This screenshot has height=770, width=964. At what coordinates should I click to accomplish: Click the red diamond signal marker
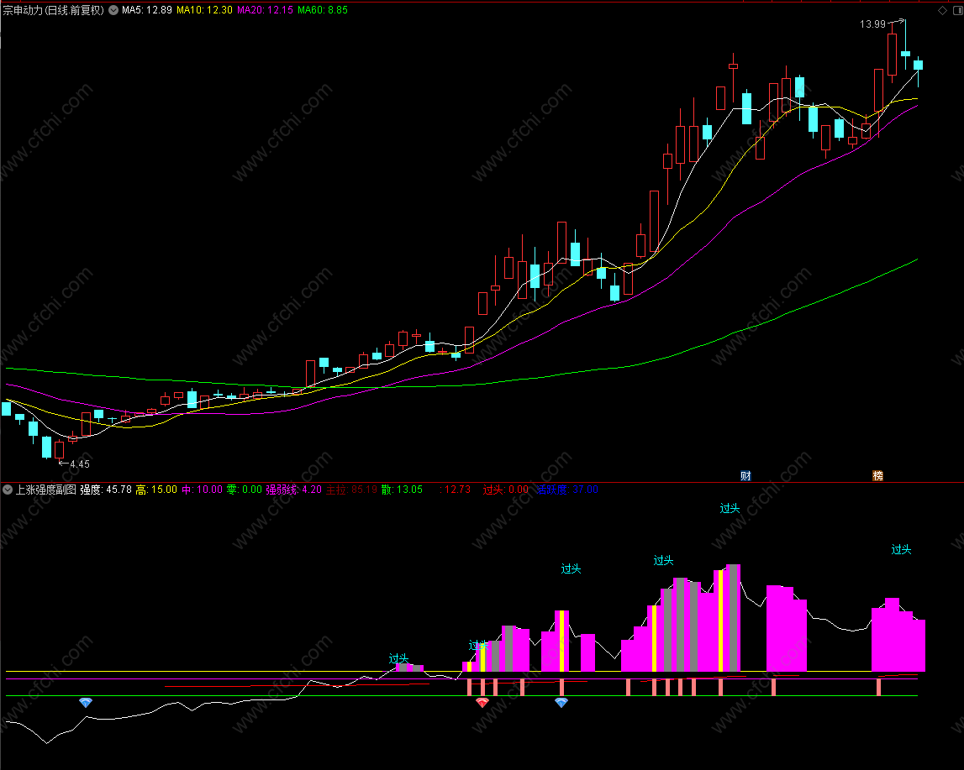click(482, 703)
